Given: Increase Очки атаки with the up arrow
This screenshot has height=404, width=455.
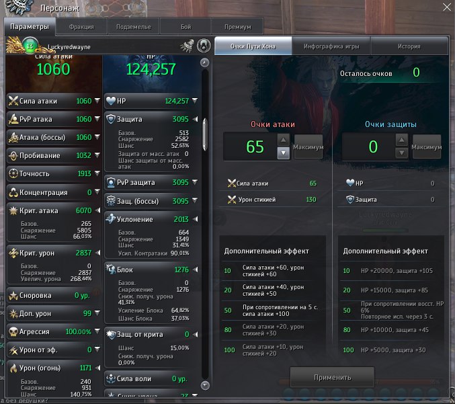Looking at the screenshot, I should click(284, 140).
